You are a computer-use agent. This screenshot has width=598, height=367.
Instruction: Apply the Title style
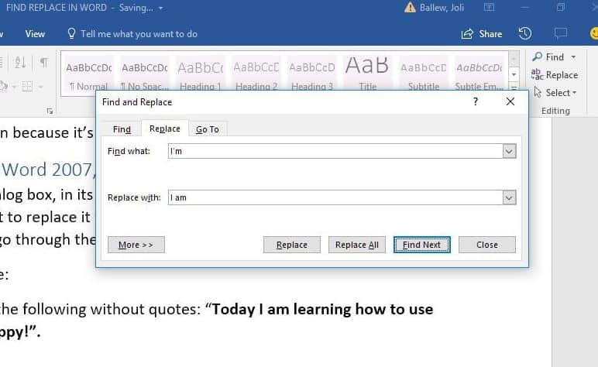[368, 75]
